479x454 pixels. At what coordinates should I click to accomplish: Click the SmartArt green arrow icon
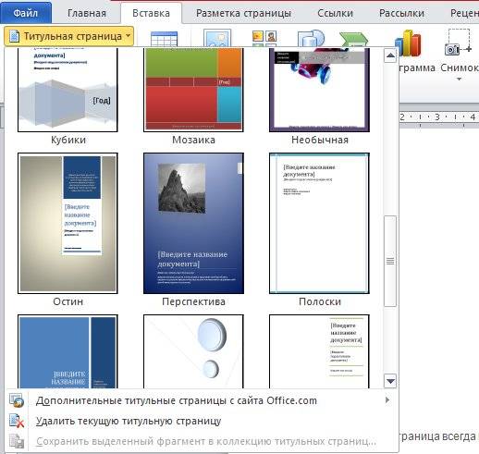click(353, 40)
